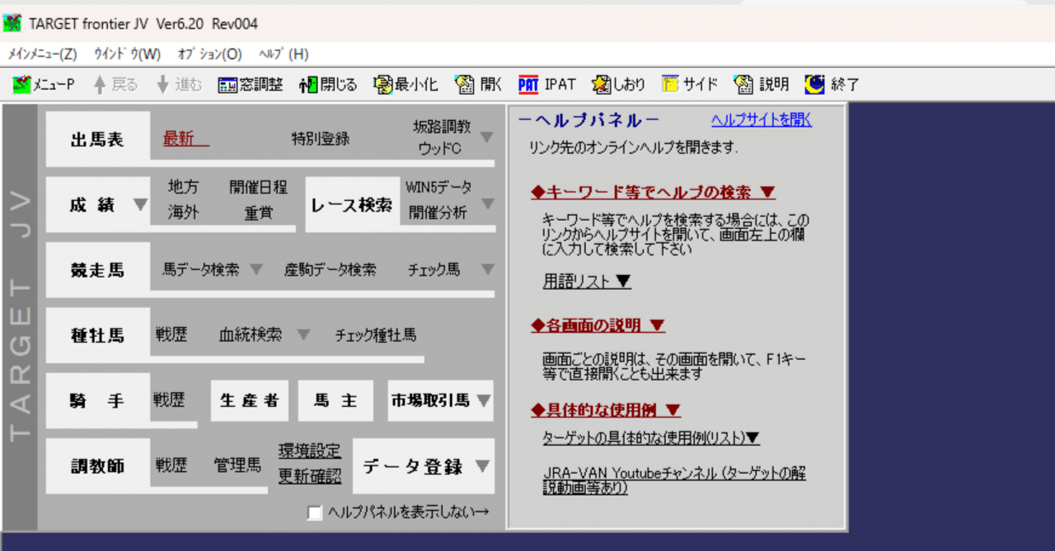Open IPAT from the toolbar
1055x551 pixels.
coord(546,84)
